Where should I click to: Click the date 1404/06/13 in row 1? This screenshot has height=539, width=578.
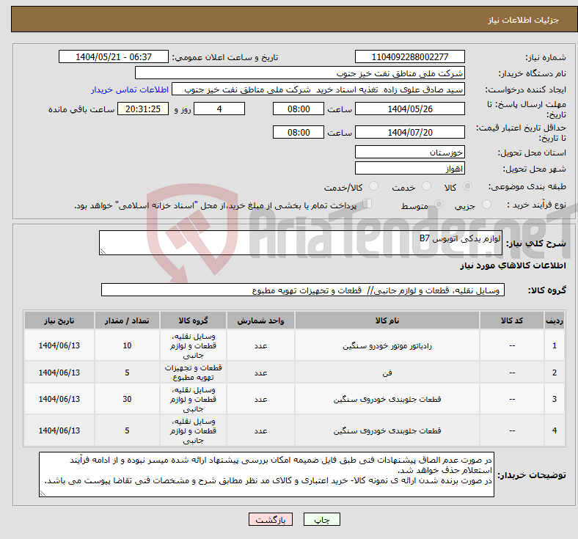tap(59, 345)
